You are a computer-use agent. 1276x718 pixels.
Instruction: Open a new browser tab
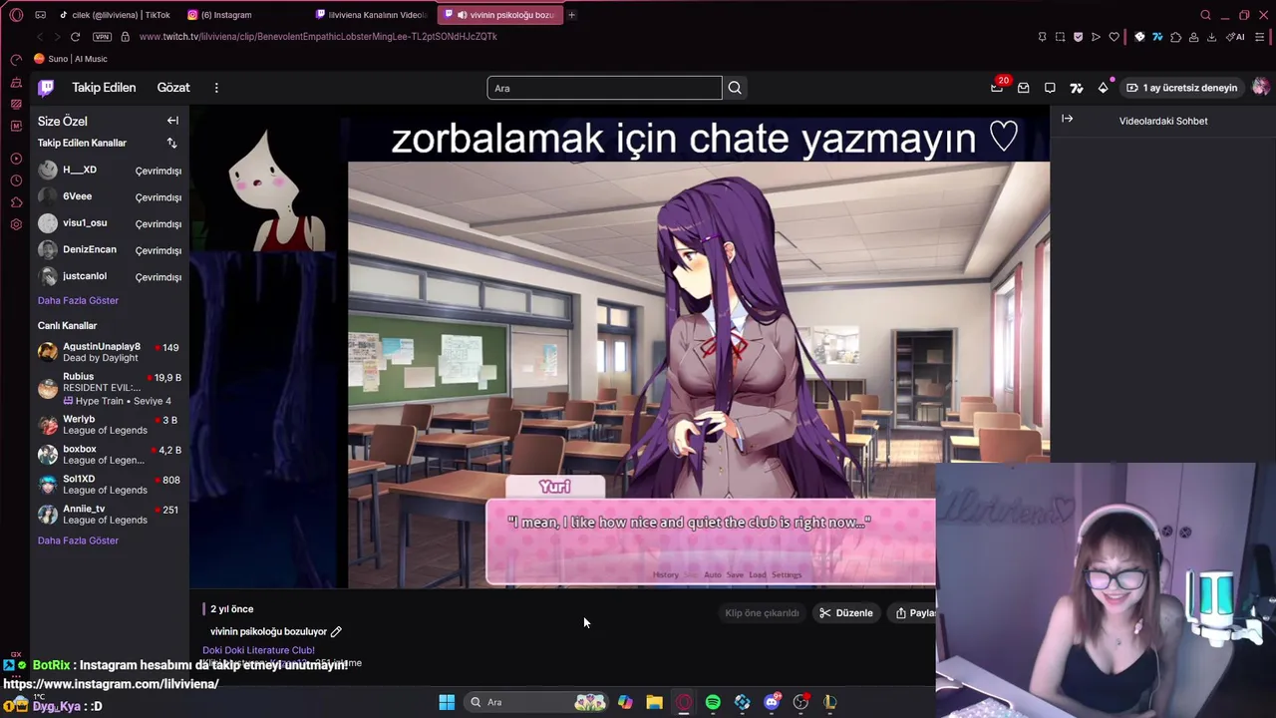(x=571, y=15)
